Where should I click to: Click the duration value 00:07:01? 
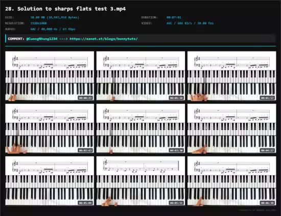click(x=174, y=17)
